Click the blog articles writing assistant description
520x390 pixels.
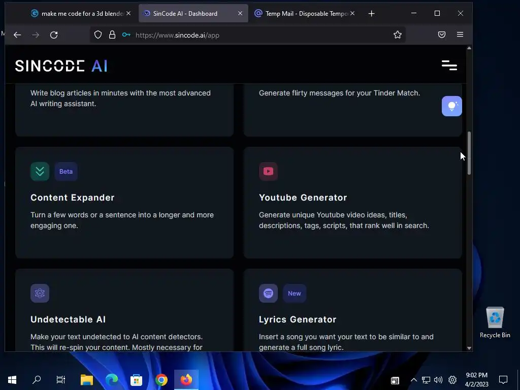click(120, 98)
